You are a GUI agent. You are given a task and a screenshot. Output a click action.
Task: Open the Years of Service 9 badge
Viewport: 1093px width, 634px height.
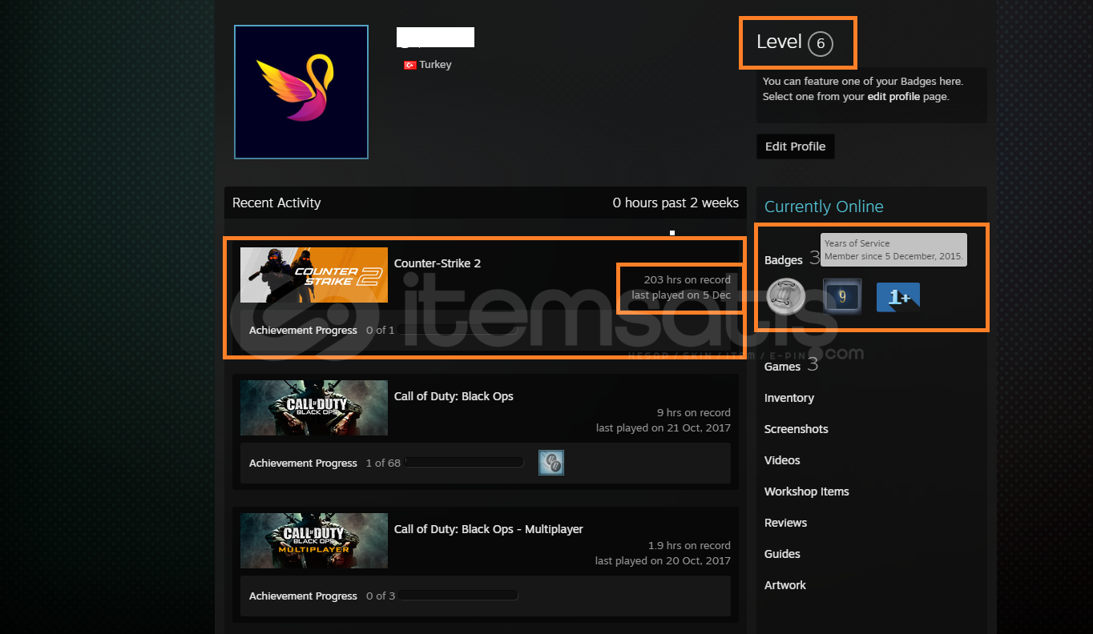coord(842,297)
